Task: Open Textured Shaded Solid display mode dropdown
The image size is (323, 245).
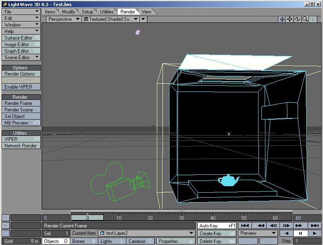Action: (x=111, y=19)
